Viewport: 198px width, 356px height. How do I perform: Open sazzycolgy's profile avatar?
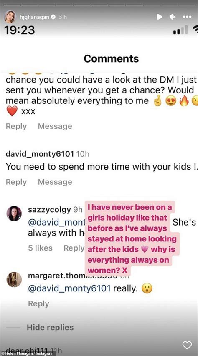pyautogui.click(x=14, y=214)
